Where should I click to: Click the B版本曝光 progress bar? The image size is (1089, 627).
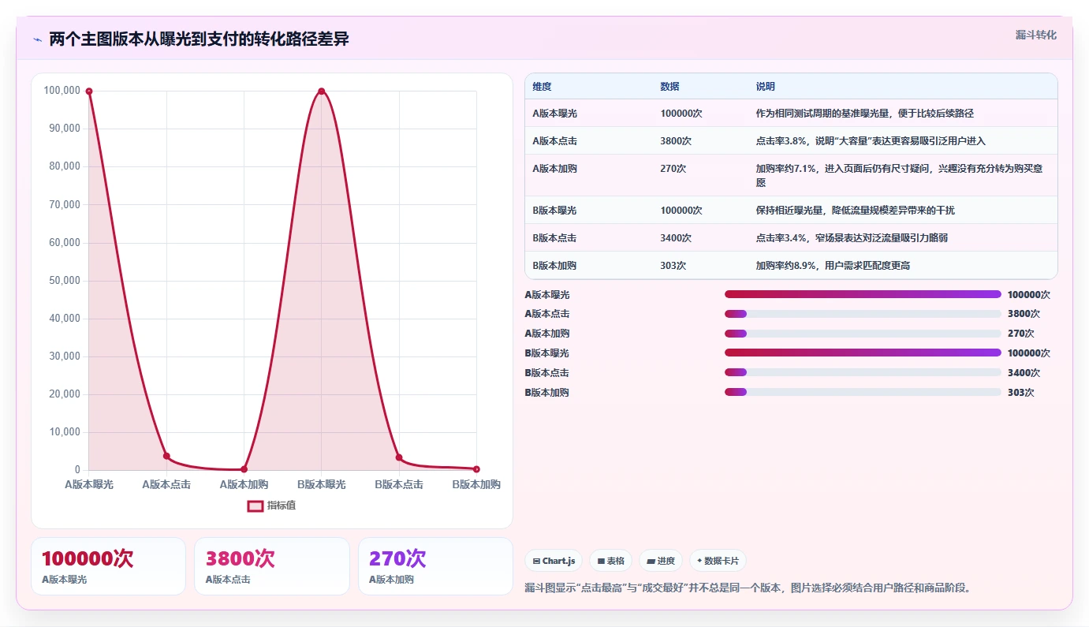tap(863, 353)
